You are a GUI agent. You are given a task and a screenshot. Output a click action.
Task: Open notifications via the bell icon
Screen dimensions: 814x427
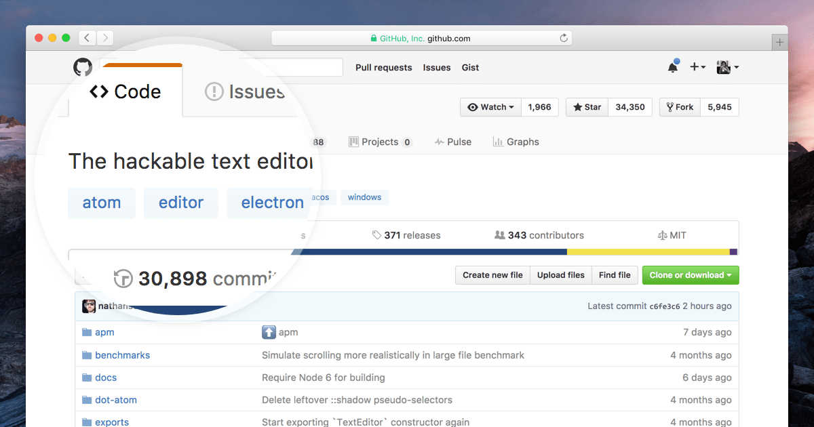click(672, 67)
